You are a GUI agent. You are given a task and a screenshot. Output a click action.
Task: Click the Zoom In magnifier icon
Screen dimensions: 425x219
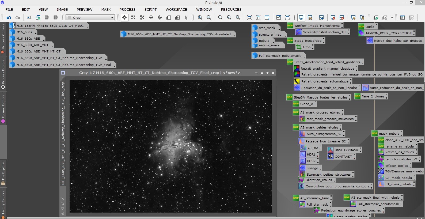coord(200,17)
